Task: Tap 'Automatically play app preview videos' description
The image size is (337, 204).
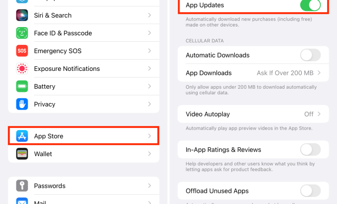Action: (249, 128)
